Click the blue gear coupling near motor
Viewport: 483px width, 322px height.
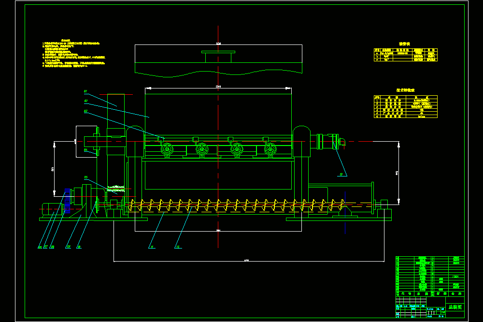[68, 201]
